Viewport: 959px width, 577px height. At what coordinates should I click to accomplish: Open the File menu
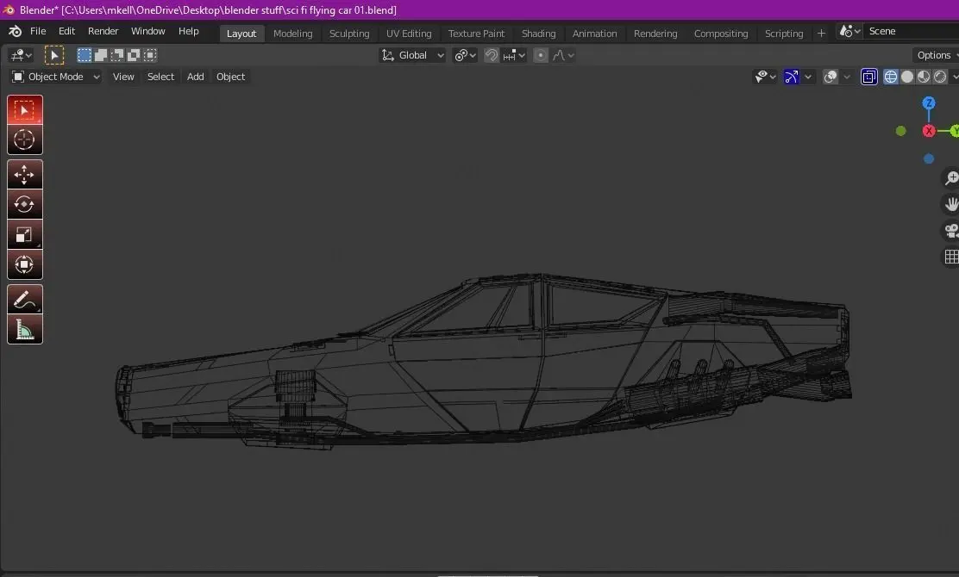tap(38, 31)
